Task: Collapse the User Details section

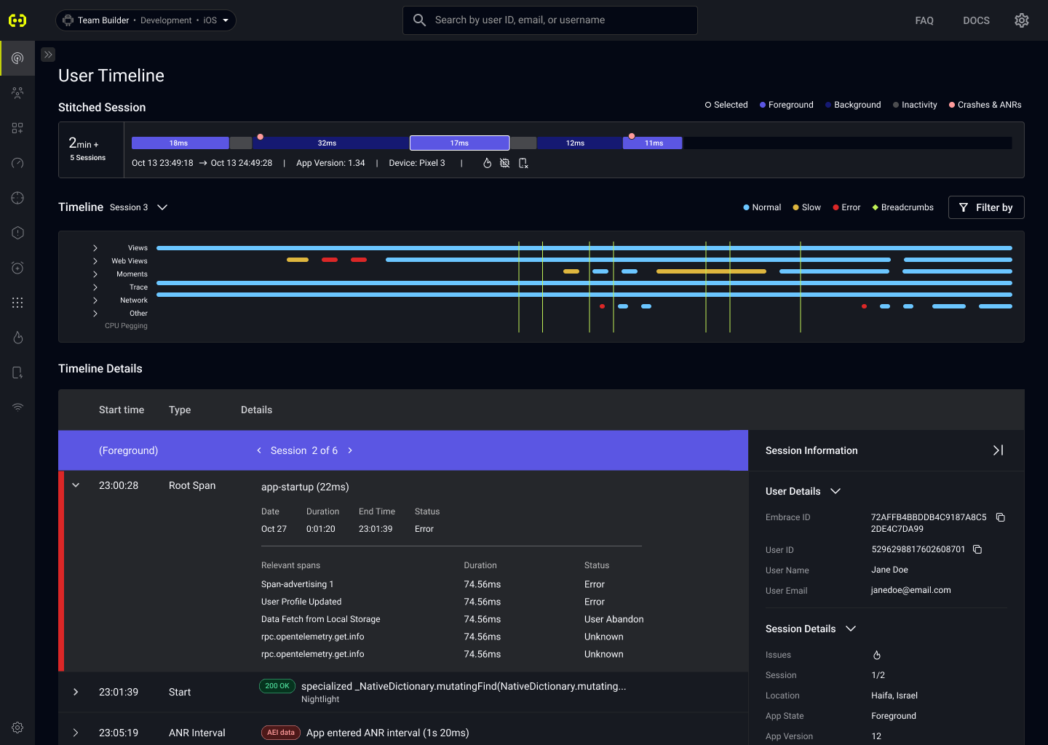Action: [x=835, y=491]
